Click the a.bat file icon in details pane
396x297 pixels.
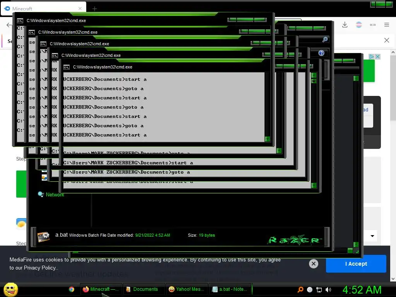click(43, 237)
